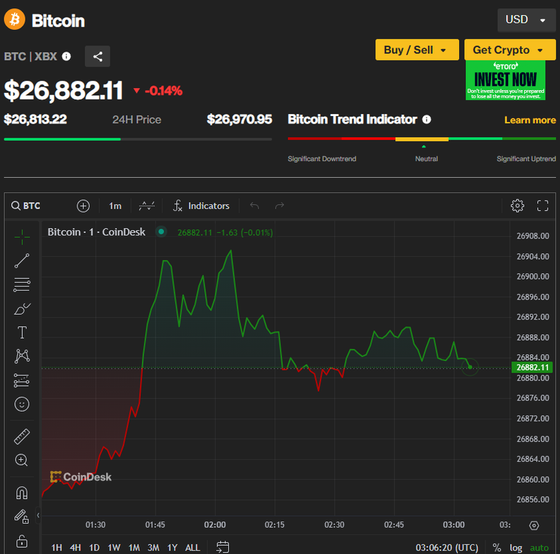
Task: Click the Learn more link
Action: pyautogui.click(x=530, y=120)
